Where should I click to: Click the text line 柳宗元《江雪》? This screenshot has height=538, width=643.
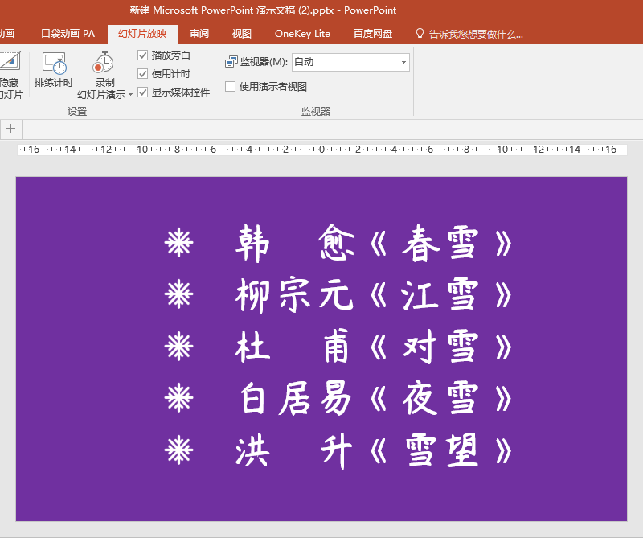[x=373, y=295]
